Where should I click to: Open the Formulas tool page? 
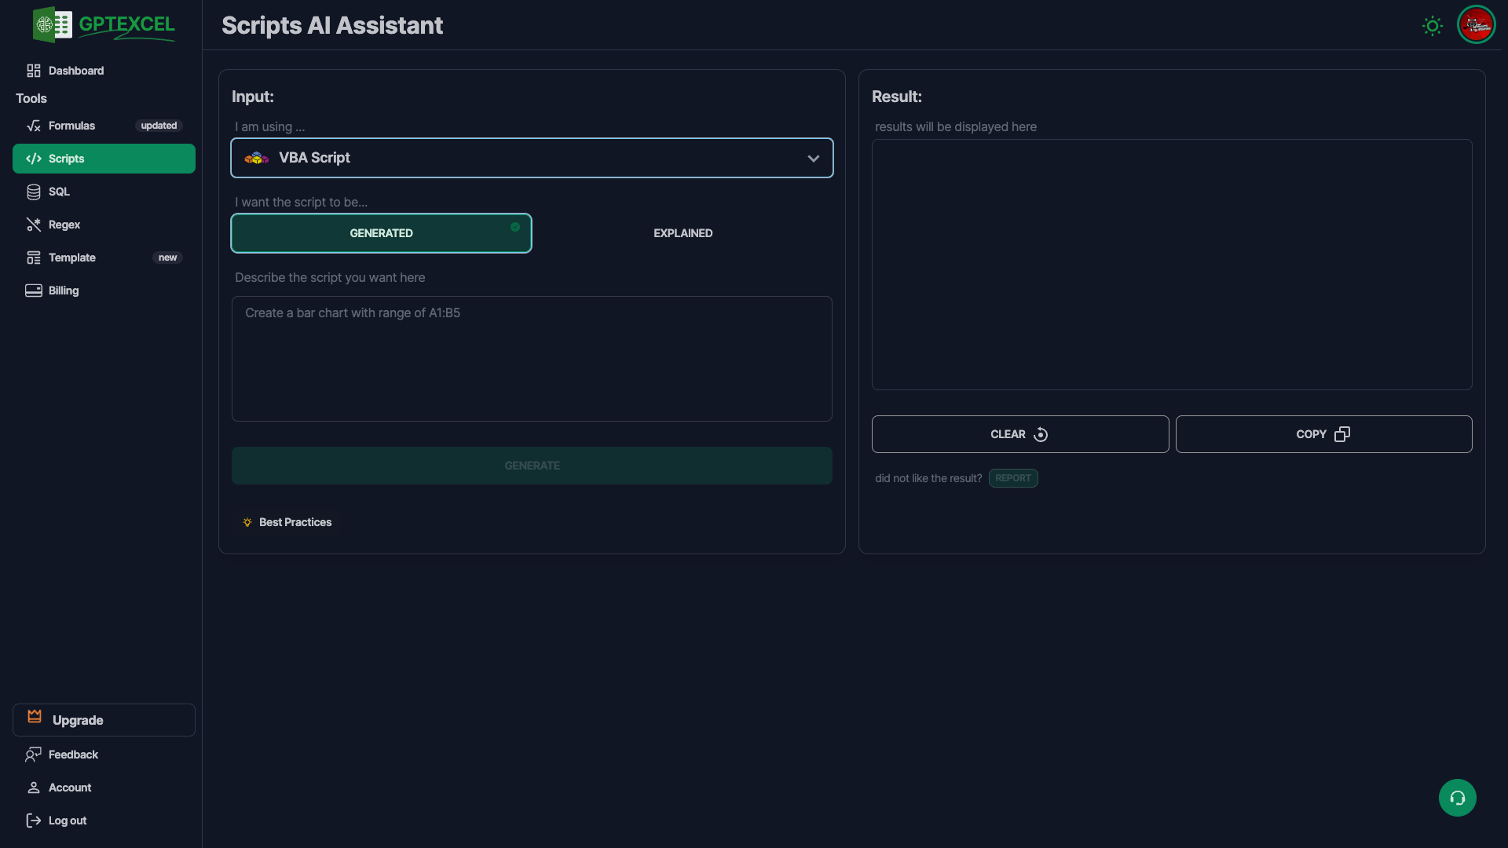point(72,126)
